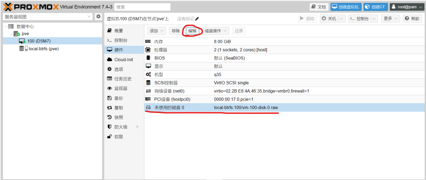Screen dimensions: 426x180
Task: Open the 添加 hardware dropdown
Action: (x=156, y=31)
